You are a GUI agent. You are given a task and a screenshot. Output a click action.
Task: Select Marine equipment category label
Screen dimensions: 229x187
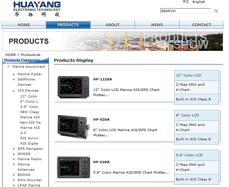29,67
